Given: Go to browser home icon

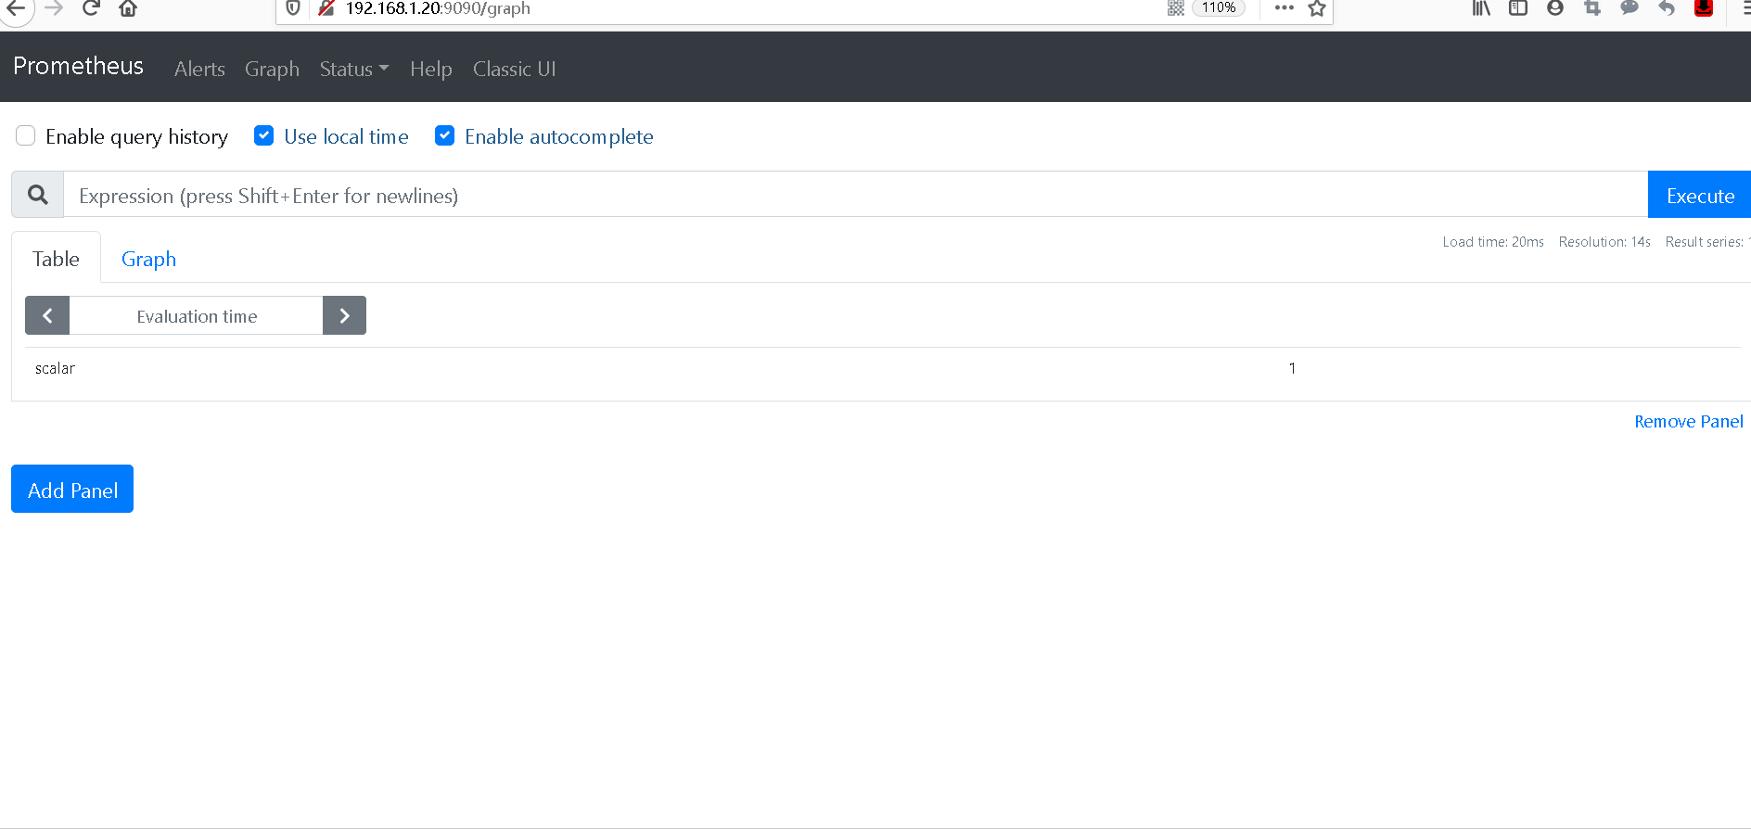Looking at the screenshot, I should coord(128,8).
